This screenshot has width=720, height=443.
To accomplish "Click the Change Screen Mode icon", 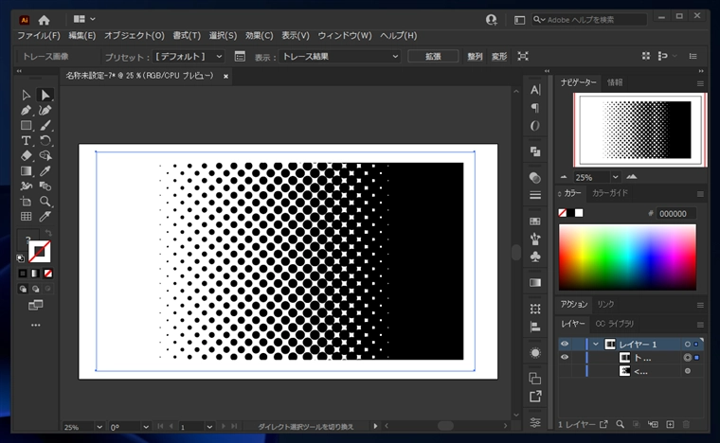I will 35,305.
